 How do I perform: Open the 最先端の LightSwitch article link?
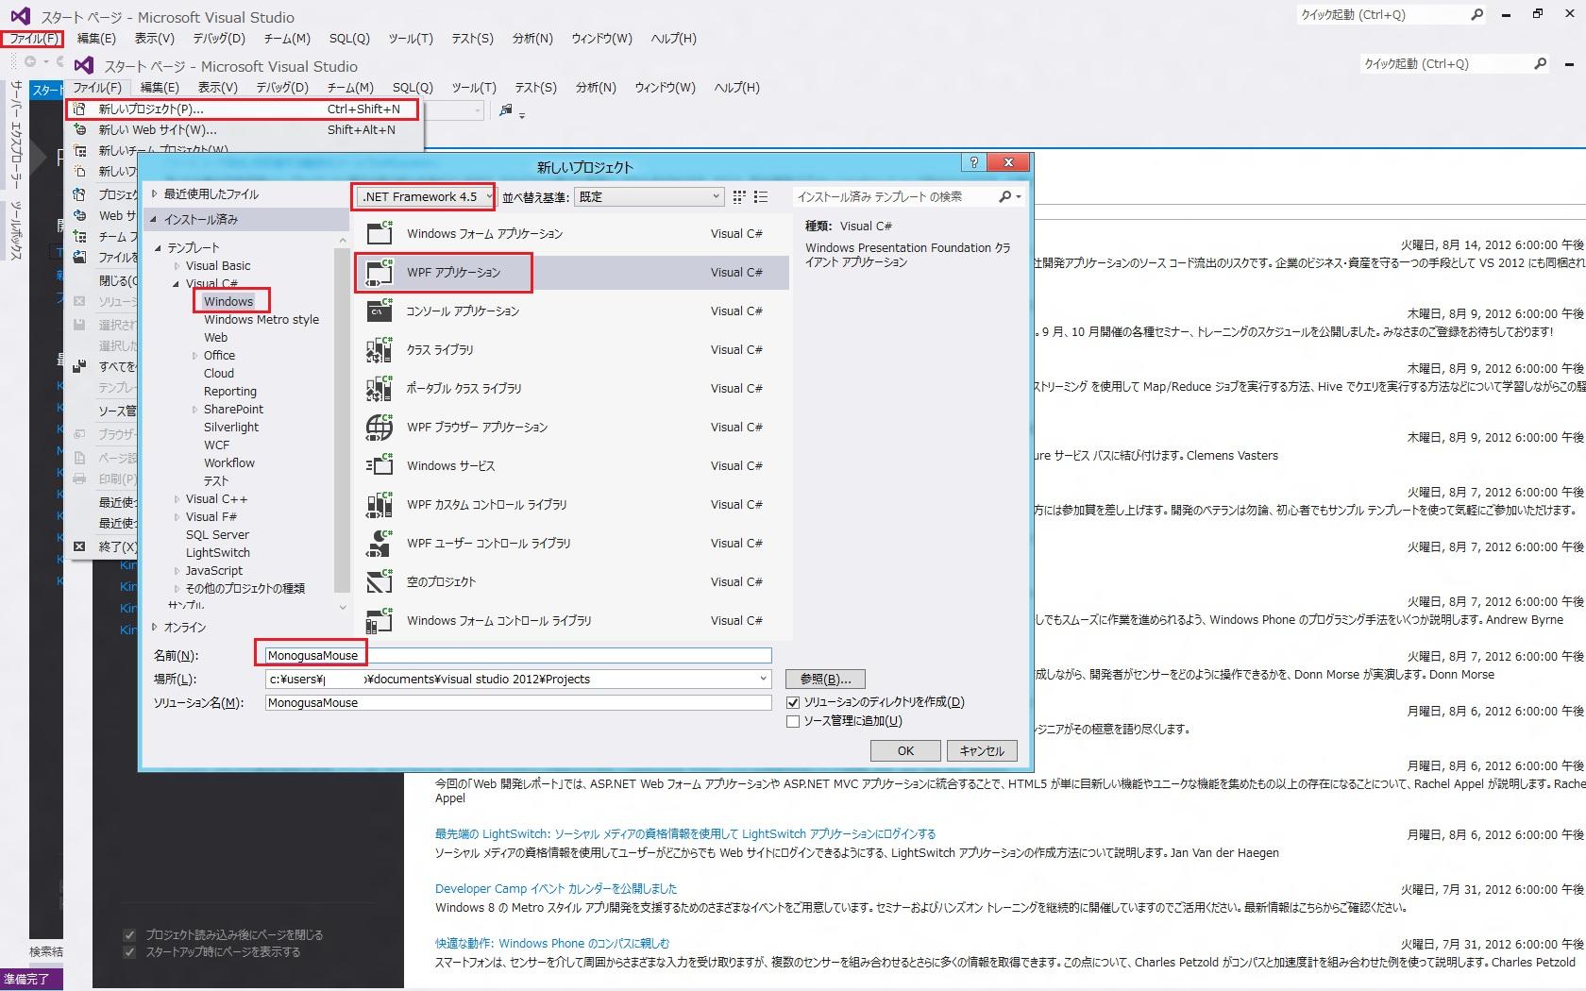(685, 833)
